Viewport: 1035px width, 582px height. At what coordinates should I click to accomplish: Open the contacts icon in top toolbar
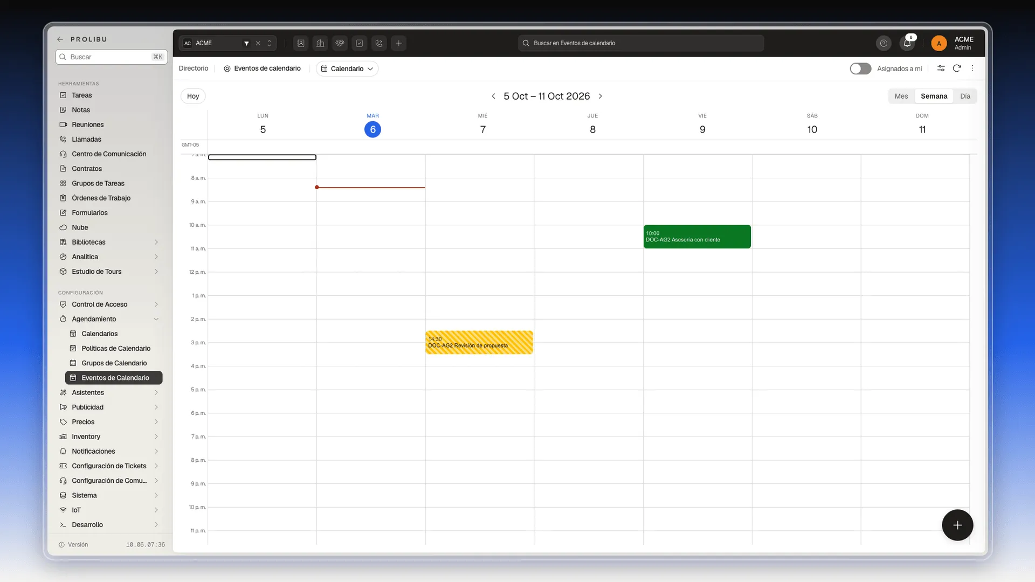[301, 43]
